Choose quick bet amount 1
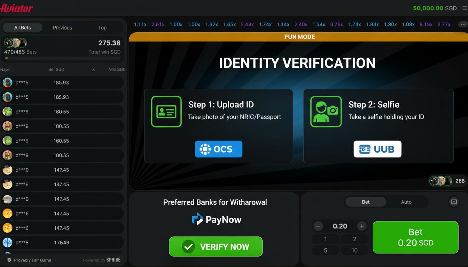The height and width of the screenshot is (267, 468). [325, 239]
